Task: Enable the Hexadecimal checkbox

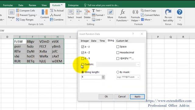Action: 118,53
